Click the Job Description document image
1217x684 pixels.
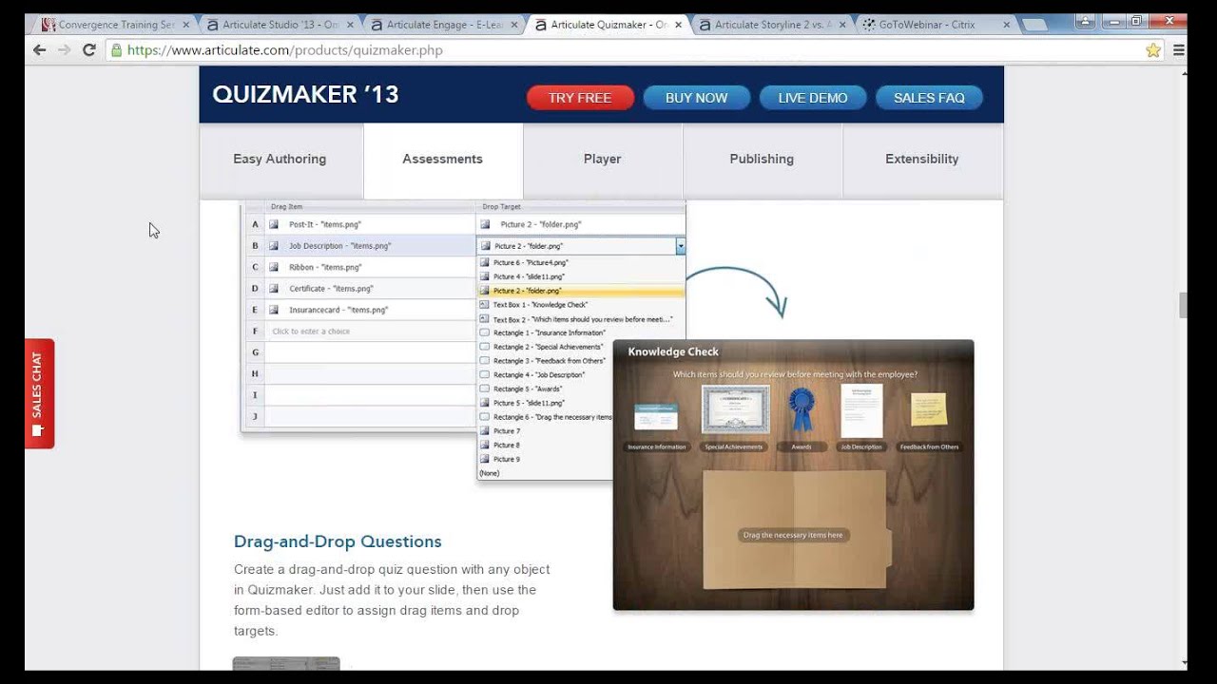point(860,411)
